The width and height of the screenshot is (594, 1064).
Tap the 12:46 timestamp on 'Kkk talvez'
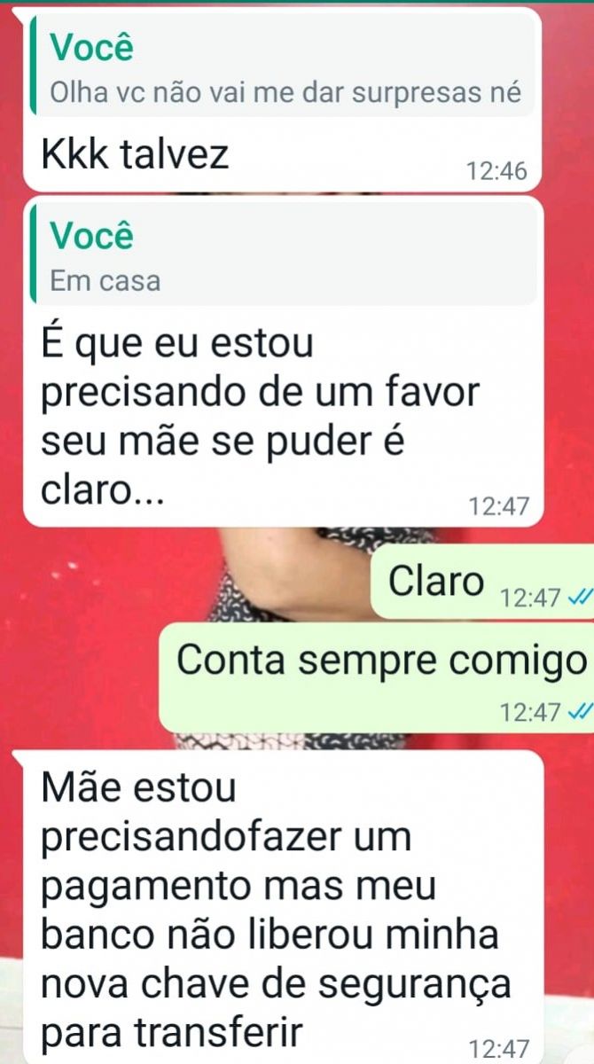[496, 171]
